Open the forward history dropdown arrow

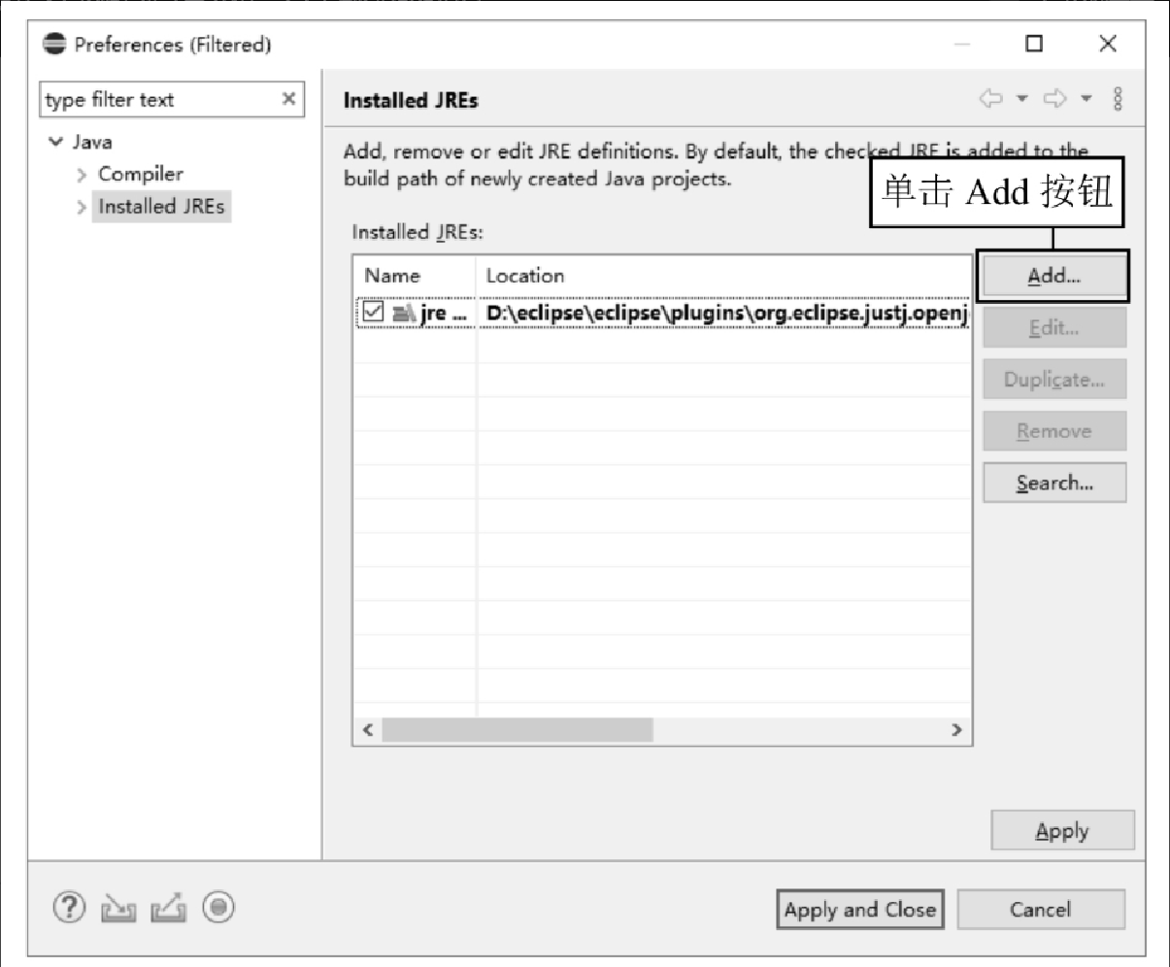[x=1086, y=99]
